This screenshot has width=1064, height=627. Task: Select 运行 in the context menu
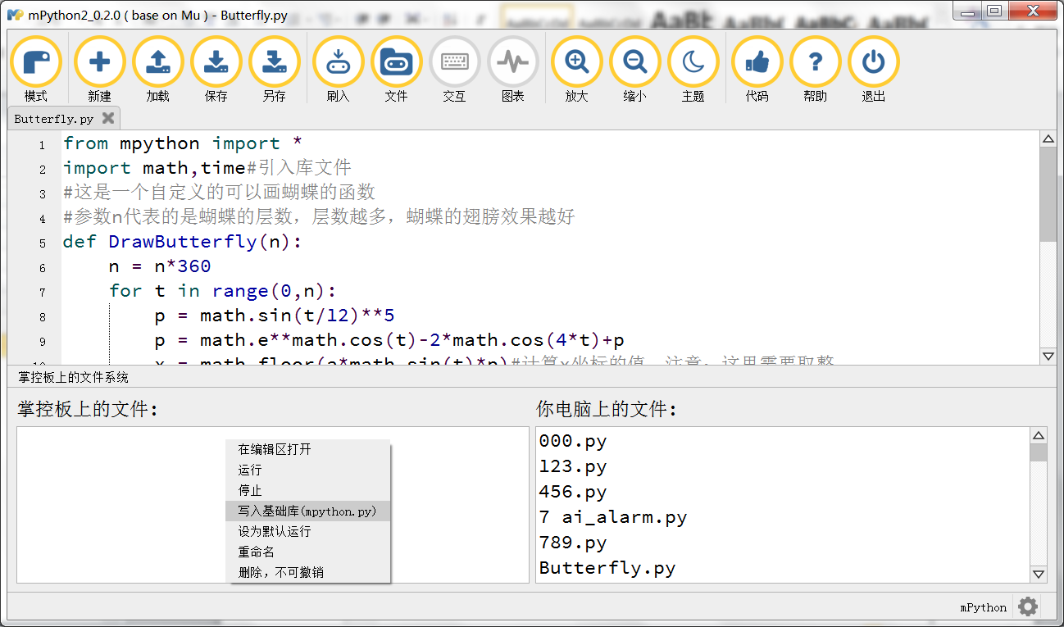click(x=307, y=470)
